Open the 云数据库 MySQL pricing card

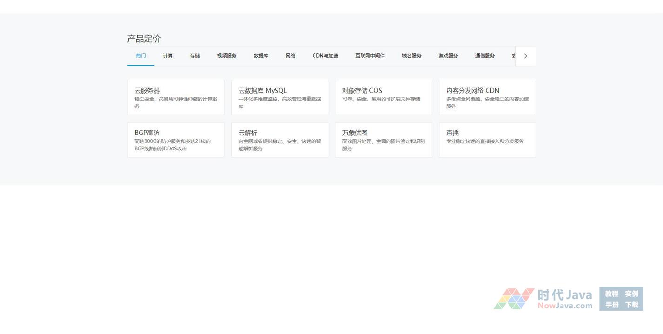point(280,98)
